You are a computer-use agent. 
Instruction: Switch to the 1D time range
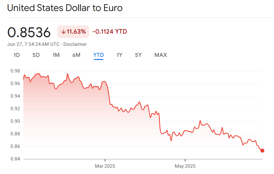pos(17,55)
